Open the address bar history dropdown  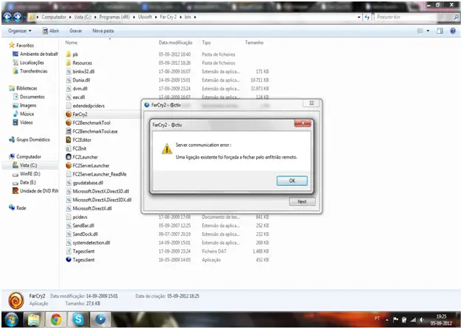point(358,17)
